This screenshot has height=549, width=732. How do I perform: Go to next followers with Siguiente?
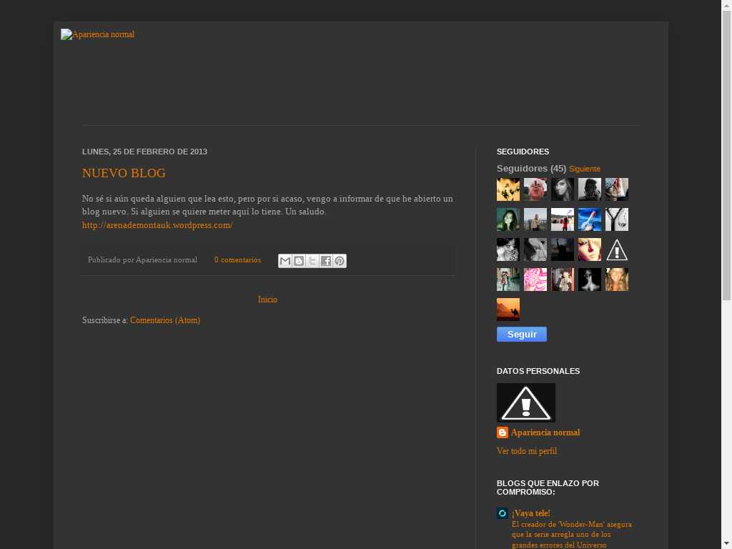pos(584,169)
